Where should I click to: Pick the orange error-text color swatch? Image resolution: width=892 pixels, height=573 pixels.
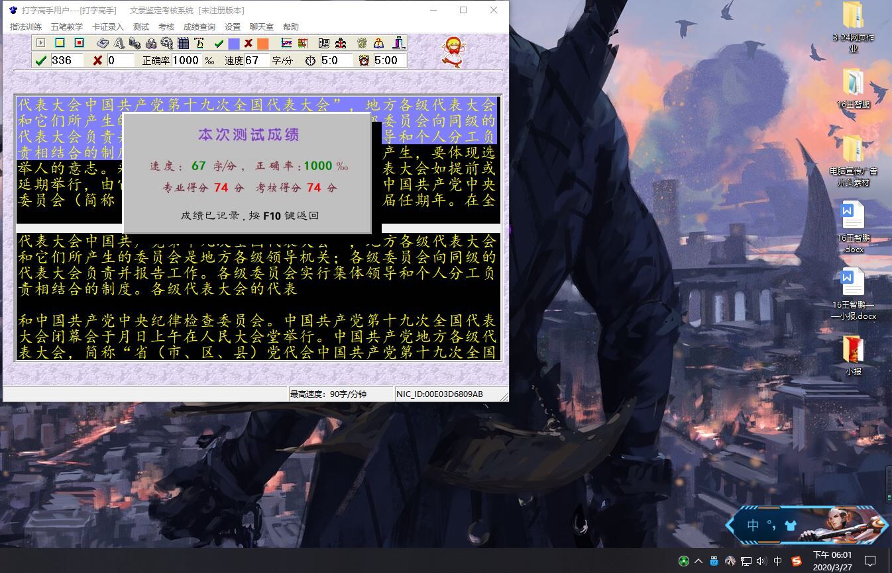tap(263, 44)
